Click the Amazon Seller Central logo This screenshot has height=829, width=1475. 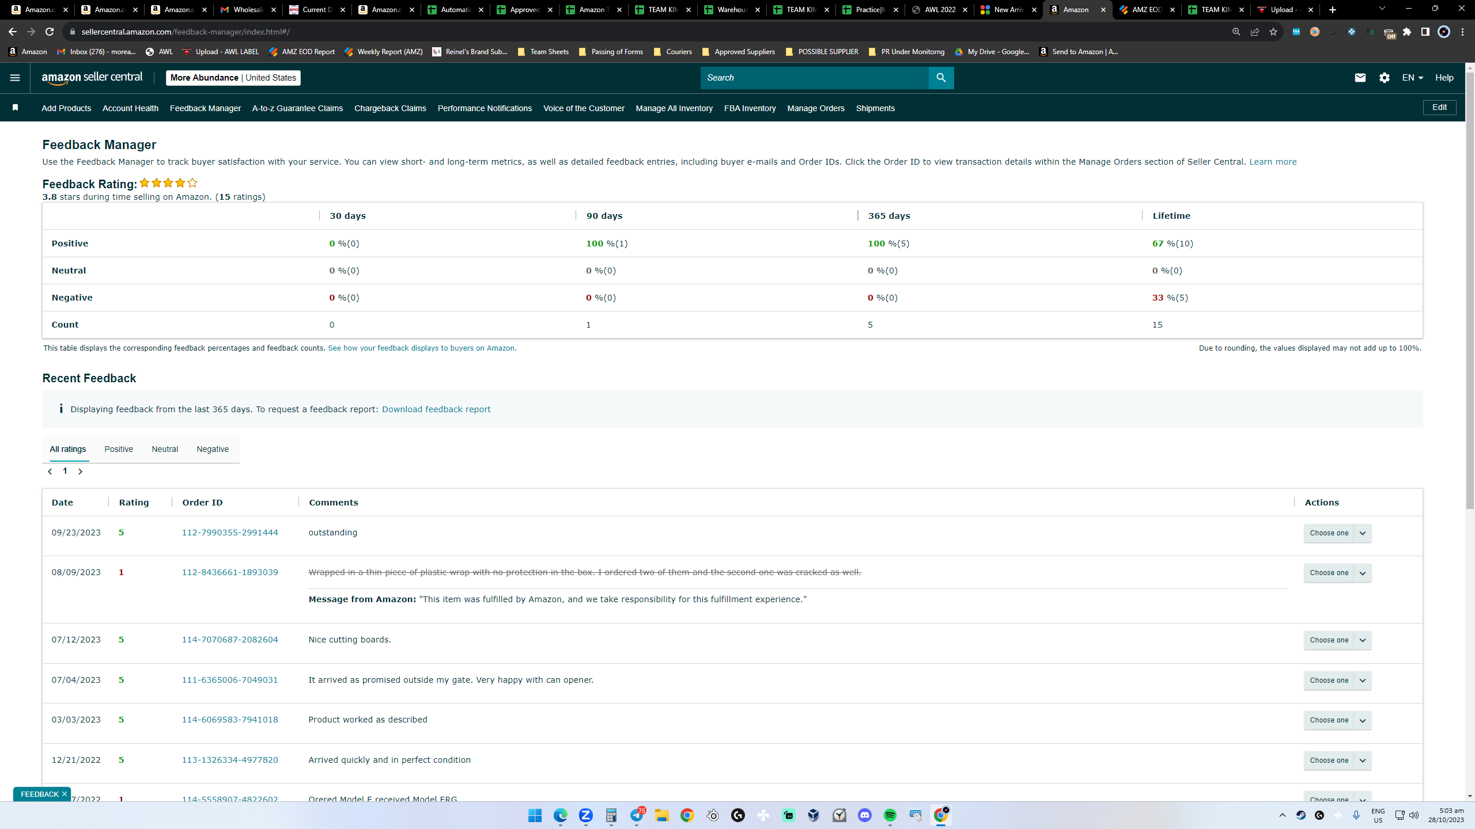[92, 78]
